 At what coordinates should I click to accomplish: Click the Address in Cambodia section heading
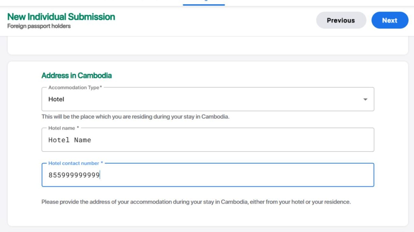click(76, 76)
